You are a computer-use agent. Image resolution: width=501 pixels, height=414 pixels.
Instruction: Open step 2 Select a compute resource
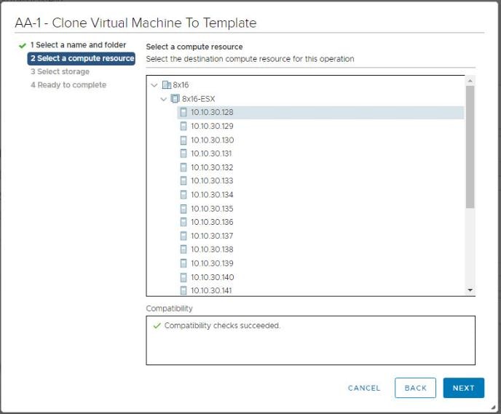point(82,58)
